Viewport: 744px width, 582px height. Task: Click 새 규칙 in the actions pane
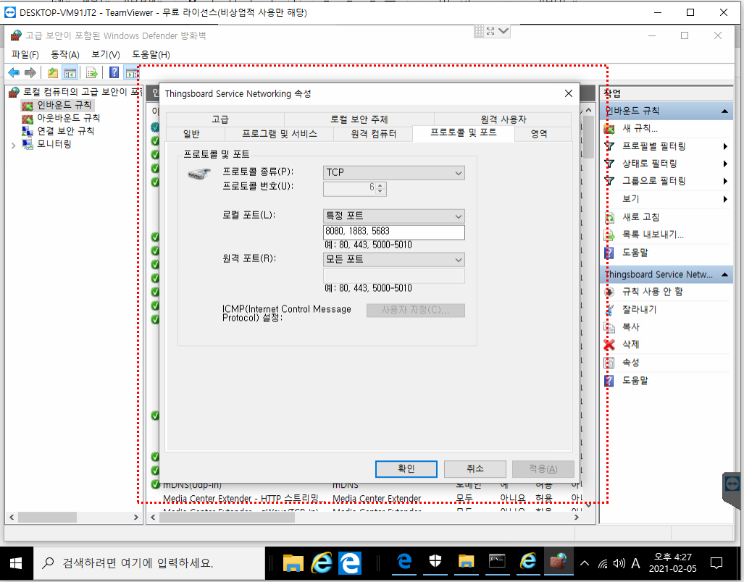pyautogui.click(x=640, y=128)
